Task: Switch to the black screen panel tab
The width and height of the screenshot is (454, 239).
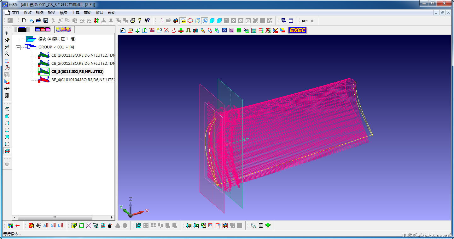Action: [22, 30]
